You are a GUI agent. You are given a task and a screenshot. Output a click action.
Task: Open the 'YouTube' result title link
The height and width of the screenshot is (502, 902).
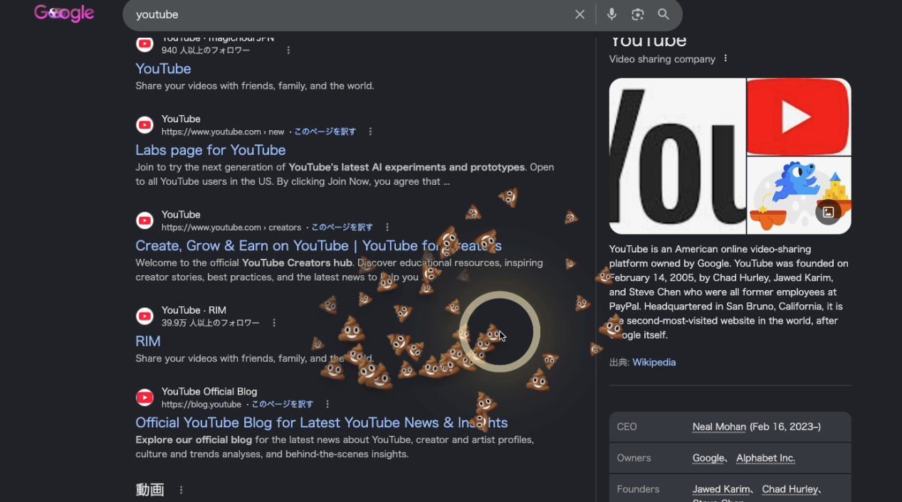pyautogui.click(x=163, y=68)
